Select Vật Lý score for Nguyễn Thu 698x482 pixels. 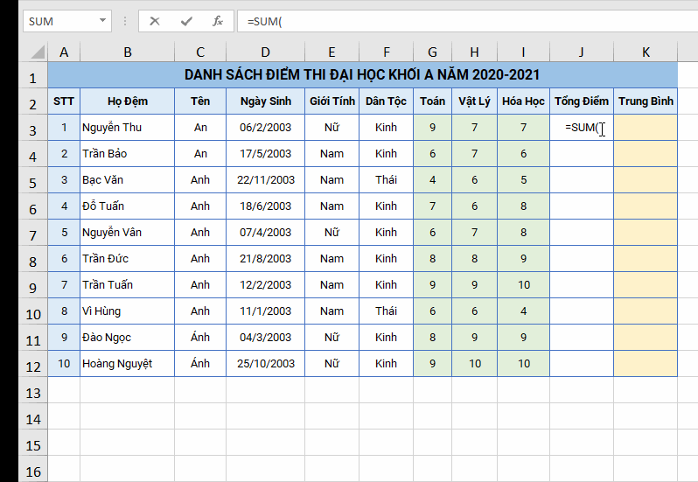475,128
